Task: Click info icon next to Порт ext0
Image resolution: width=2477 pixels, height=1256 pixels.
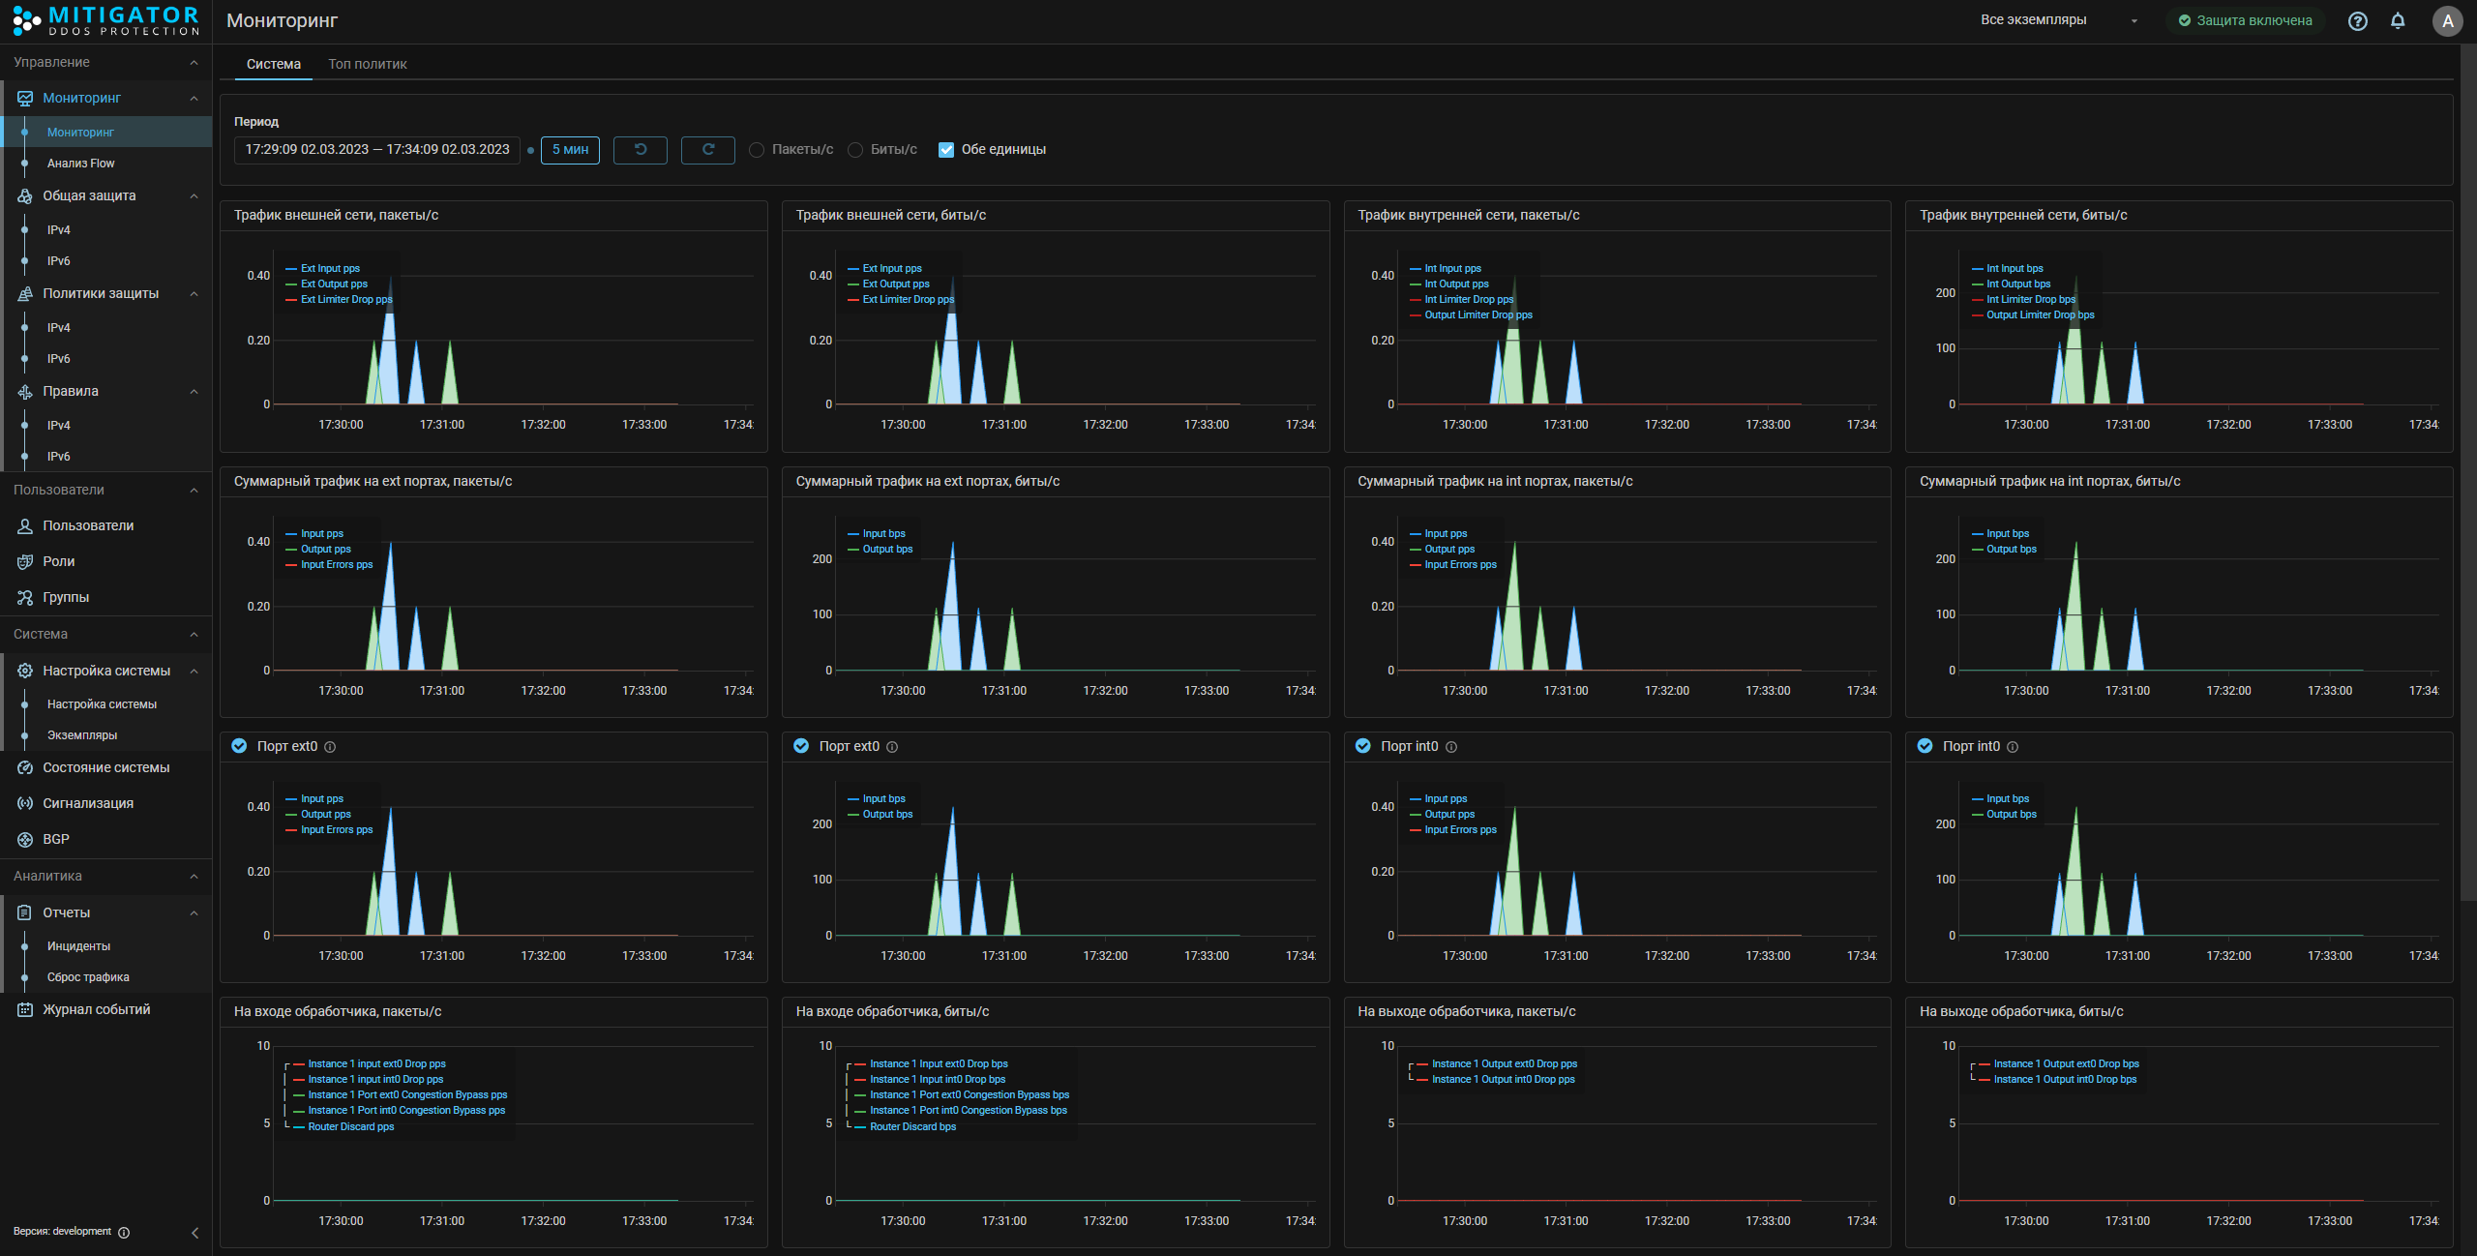Action: 330,747
